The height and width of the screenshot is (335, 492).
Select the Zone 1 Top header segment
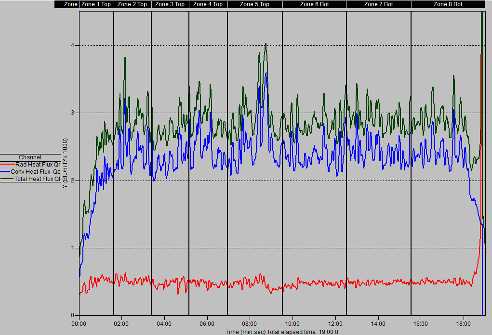(96, 4)
